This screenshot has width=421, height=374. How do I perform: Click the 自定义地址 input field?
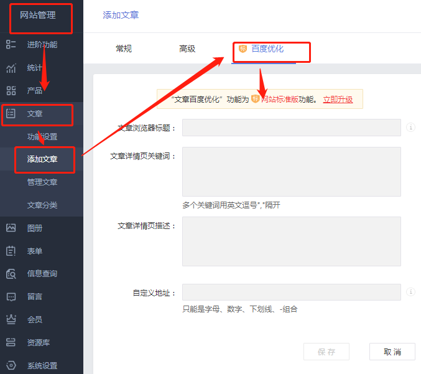292,292
